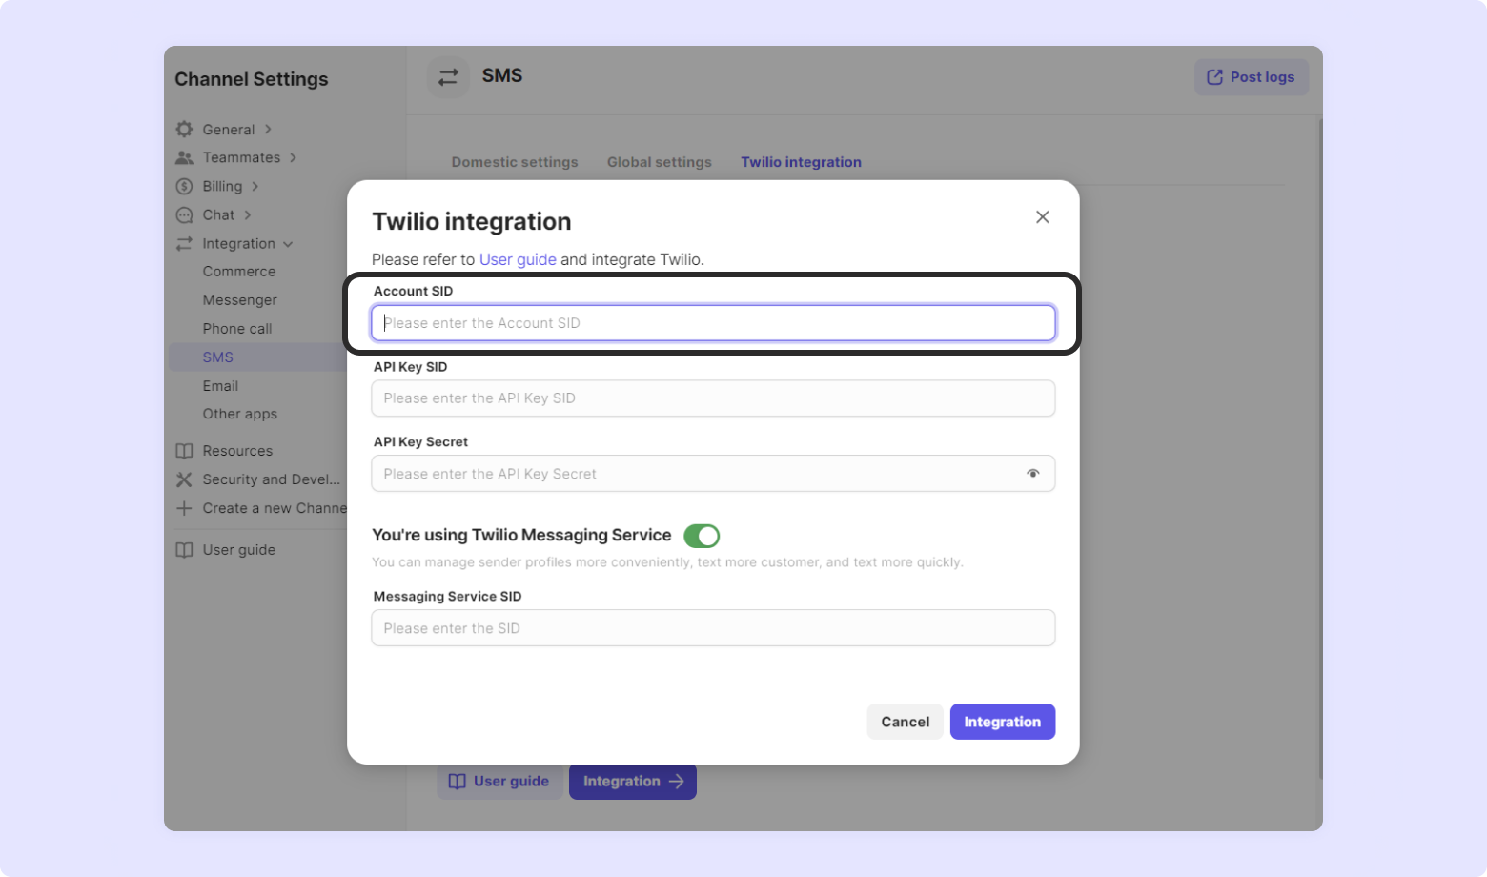The width and height of the screenshot is (1487, 877).
Task: Show the API Key Secret with eye icon
Action: click(1032, 474)
